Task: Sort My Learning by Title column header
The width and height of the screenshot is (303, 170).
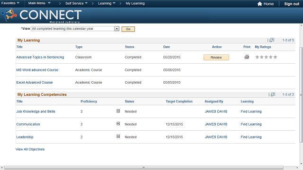Action: [19, 47]
